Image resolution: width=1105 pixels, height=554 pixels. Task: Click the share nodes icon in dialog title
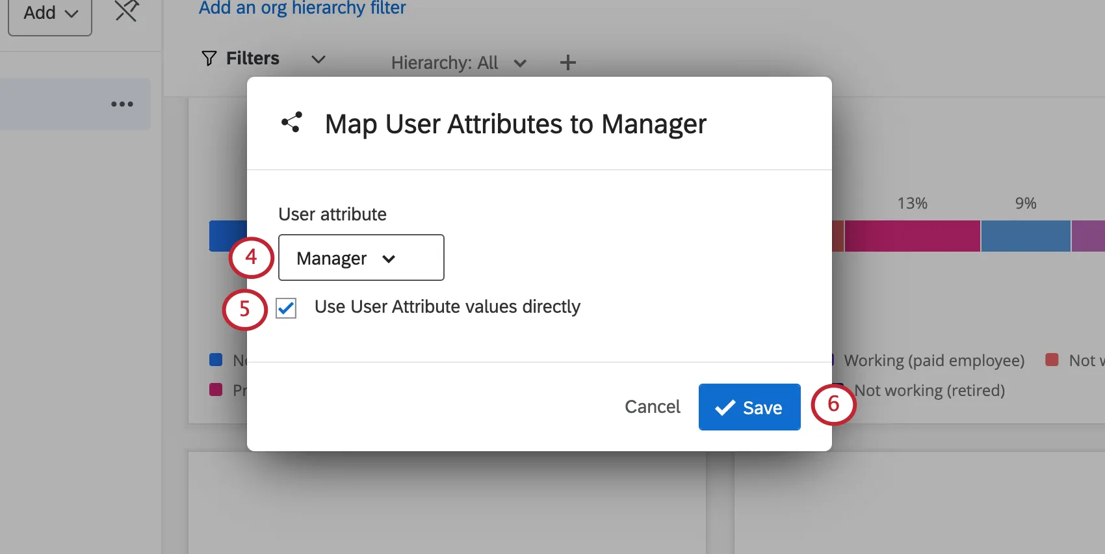292,122
